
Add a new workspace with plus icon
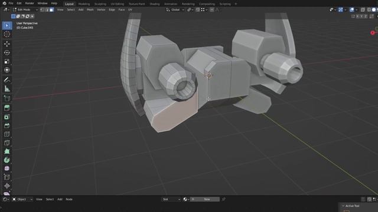point(236,4)
